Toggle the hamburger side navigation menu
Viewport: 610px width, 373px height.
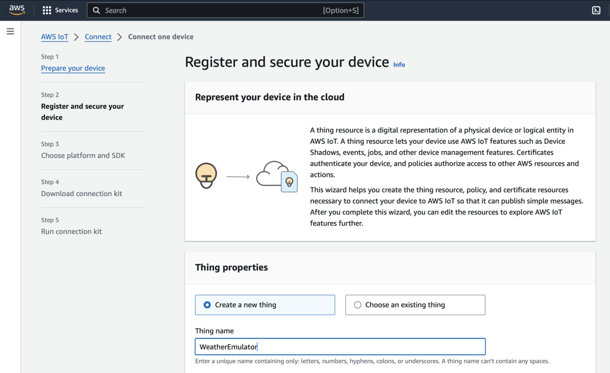[10, 31]
